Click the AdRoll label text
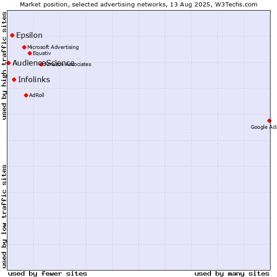The height and width of the screenshot is (277, 277). [36, 95]
